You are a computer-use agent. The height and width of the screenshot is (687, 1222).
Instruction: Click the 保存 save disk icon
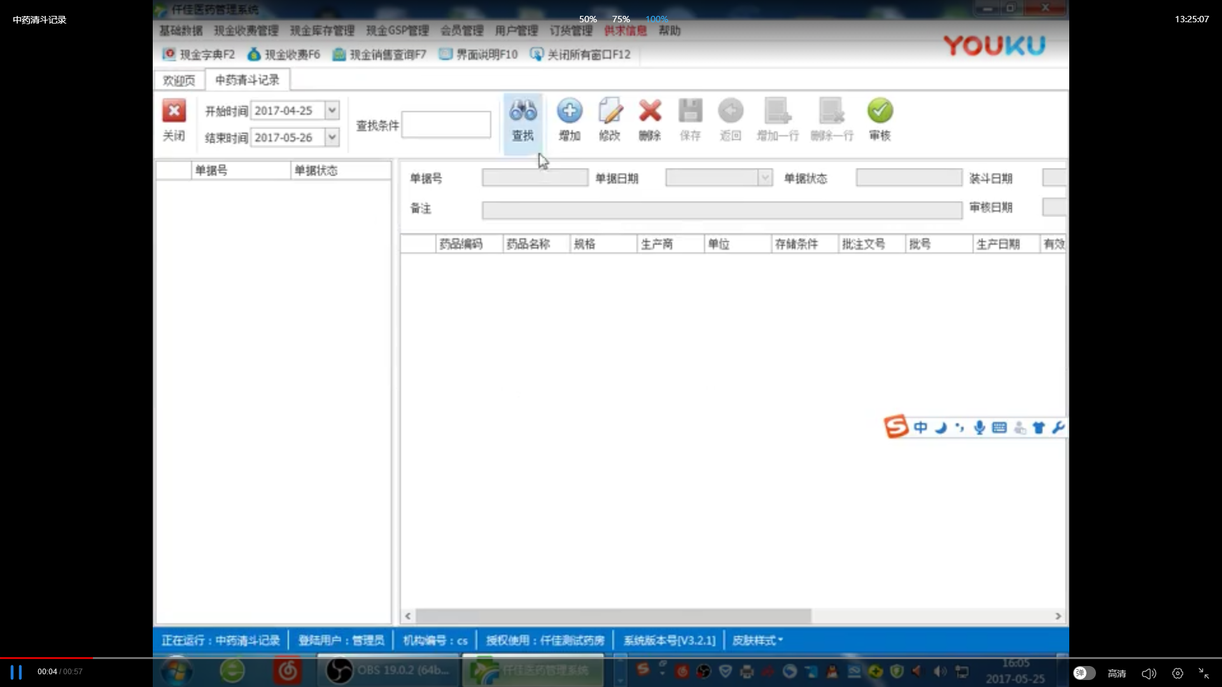pos(690,111)
